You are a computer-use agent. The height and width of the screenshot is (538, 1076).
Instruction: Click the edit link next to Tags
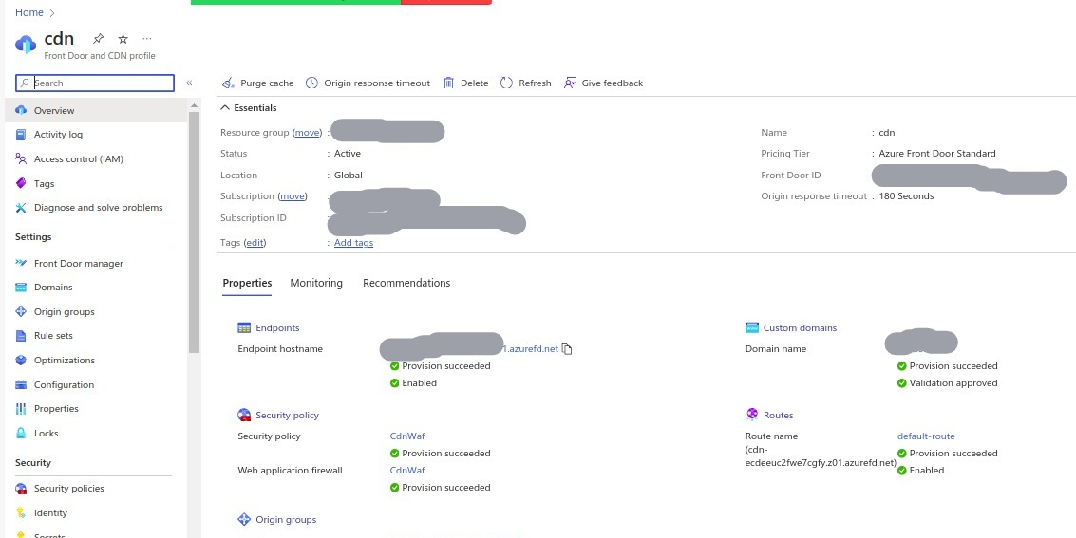(255, 243)
